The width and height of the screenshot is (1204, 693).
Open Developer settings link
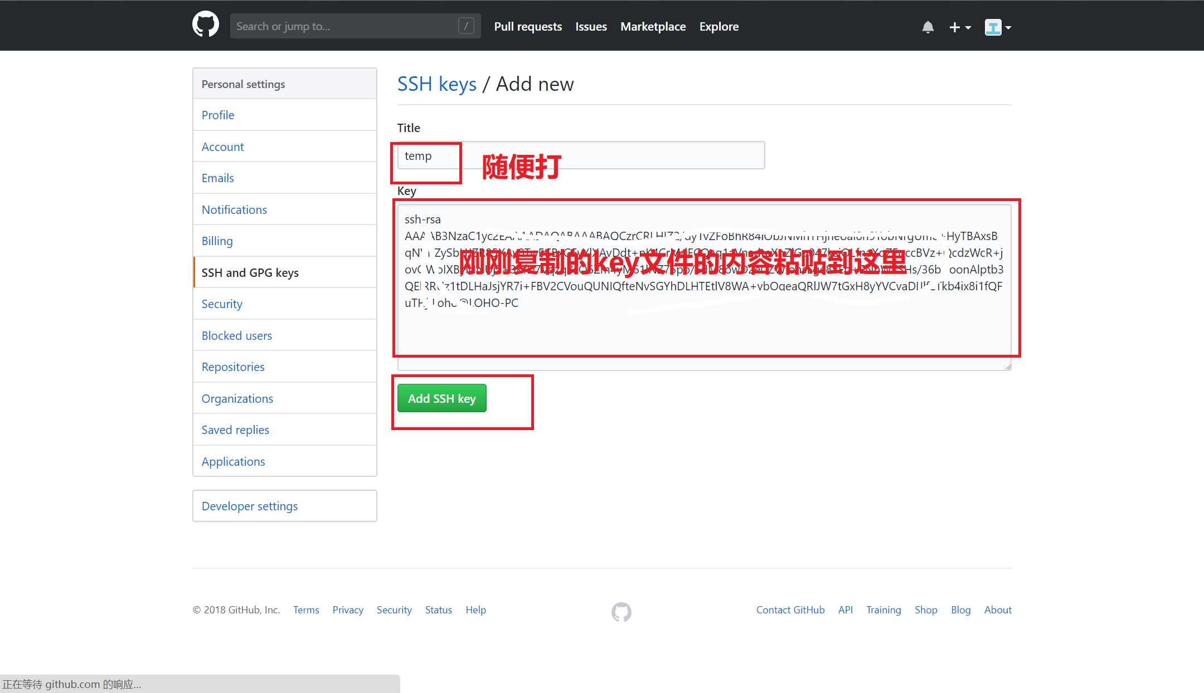250,506
